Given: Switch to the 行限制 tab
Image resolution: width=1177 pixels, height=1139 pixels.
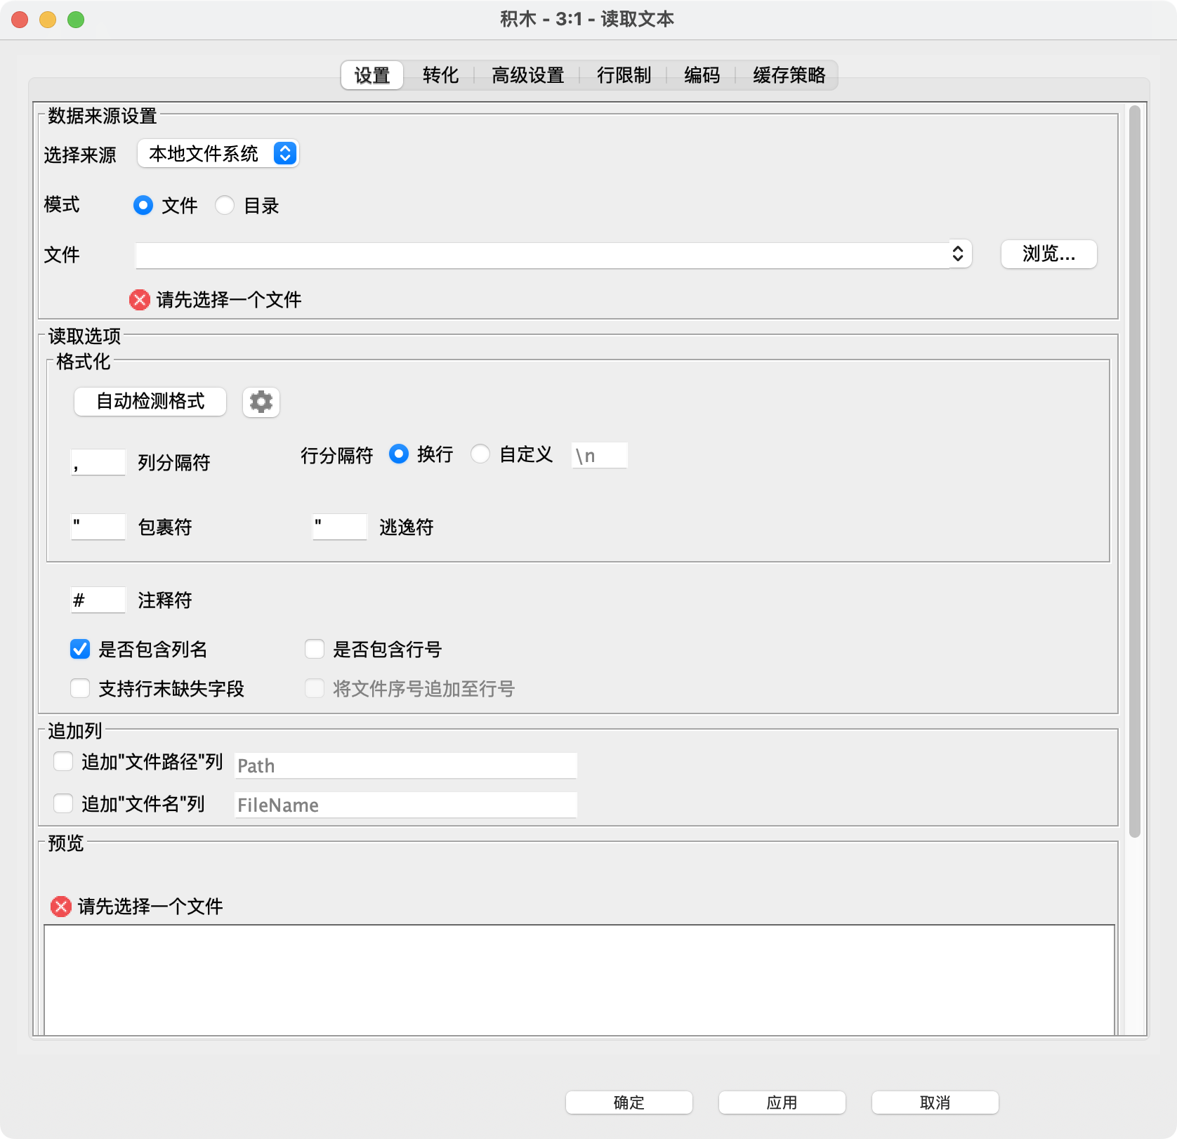Looking at the screenshot, I should (624, 75).
